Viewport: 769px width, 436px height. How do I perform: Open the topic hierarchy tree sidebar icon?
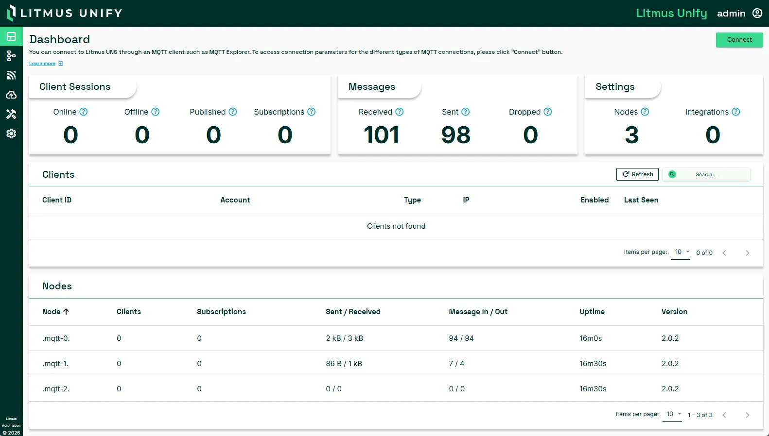point(11,56)
